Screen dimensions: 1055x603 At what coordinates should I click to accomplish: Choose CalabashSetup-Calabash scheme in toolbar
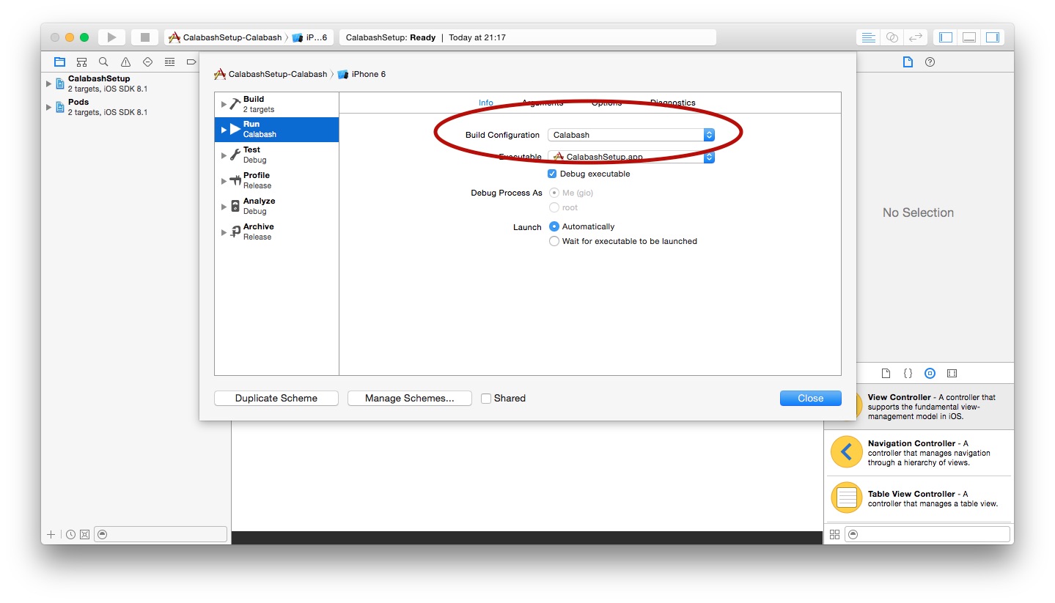(x=225, y=37)
